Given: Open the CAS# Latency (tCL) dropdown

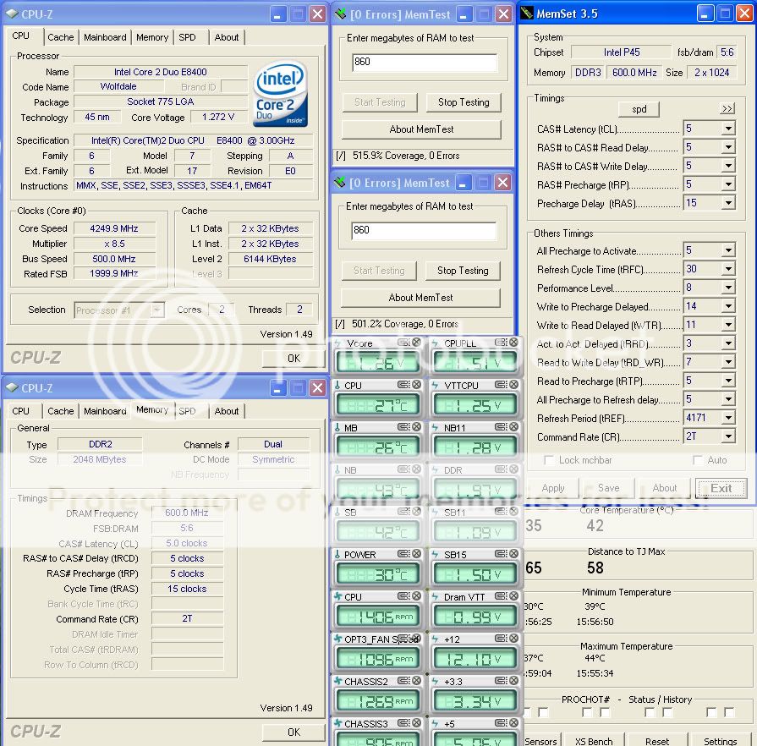Looking at the screenshot, I should (x=728, y=129).
